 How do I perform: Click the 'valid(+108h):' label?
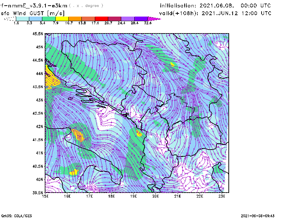(179, 13)
